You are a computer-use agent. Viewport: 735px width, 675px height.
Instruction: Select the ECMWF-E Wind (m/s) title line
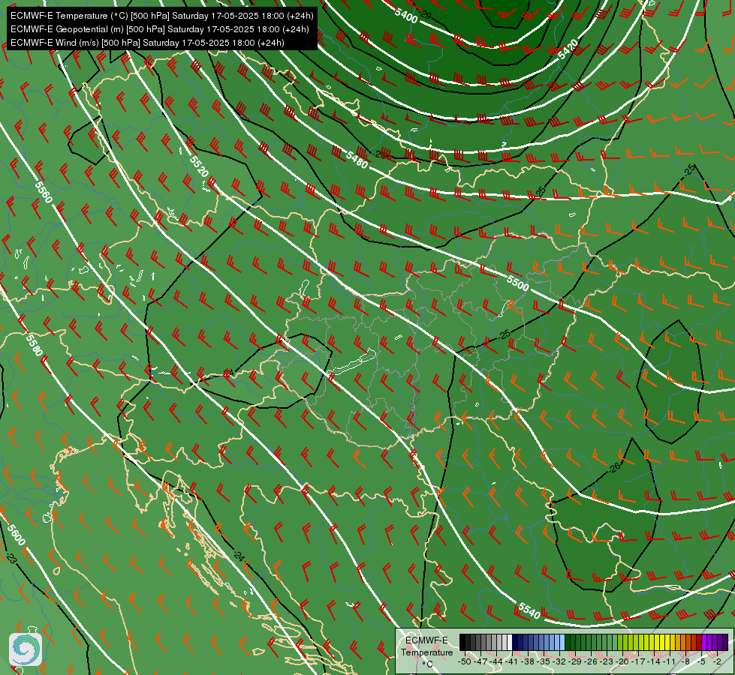147,43
